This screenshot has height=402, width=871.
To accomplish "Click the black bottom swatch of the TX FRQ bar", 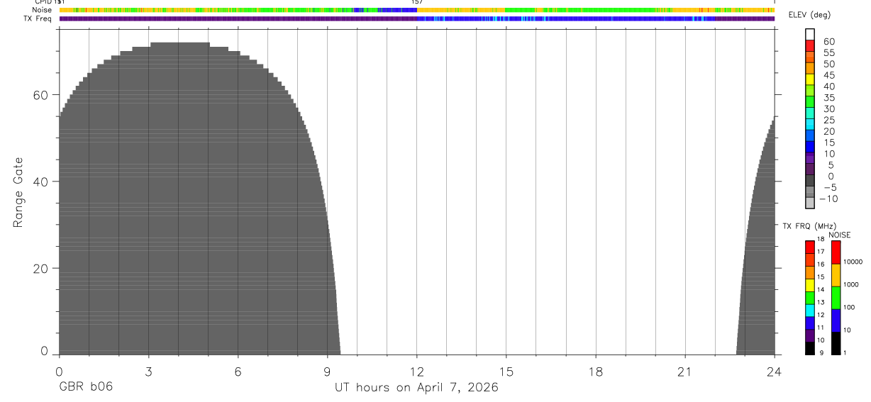I will (x=809, y=348).
